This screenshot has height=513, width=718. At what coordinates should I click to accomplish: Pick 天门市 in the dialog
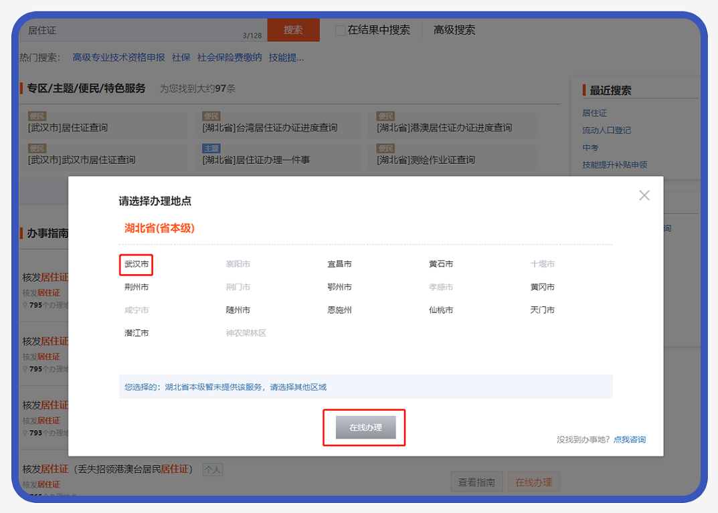pos(542,310)
